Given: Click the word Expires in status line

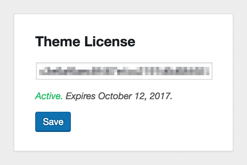Looking at the screenshot, I should point(81,96).
